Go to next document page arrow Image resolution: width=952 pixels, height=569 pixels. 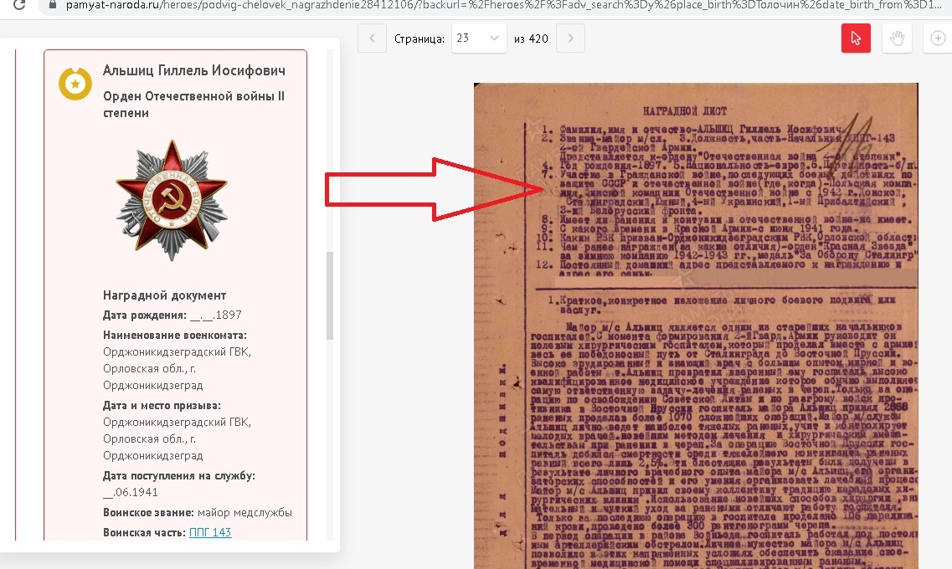[571, 38]
